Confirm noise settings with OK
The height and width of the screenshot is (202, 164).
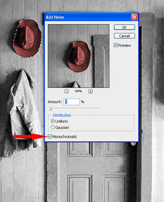(124, 27)
